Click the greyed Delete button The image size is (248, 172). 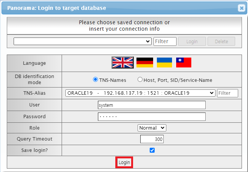click(x=221, y=41)
